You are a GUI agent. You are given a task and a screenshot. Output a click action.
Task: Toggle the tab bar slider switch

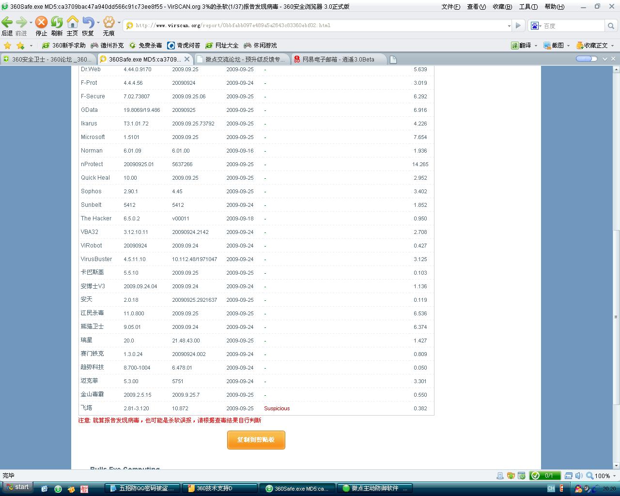pyautogui.click(x=587, y=59)
